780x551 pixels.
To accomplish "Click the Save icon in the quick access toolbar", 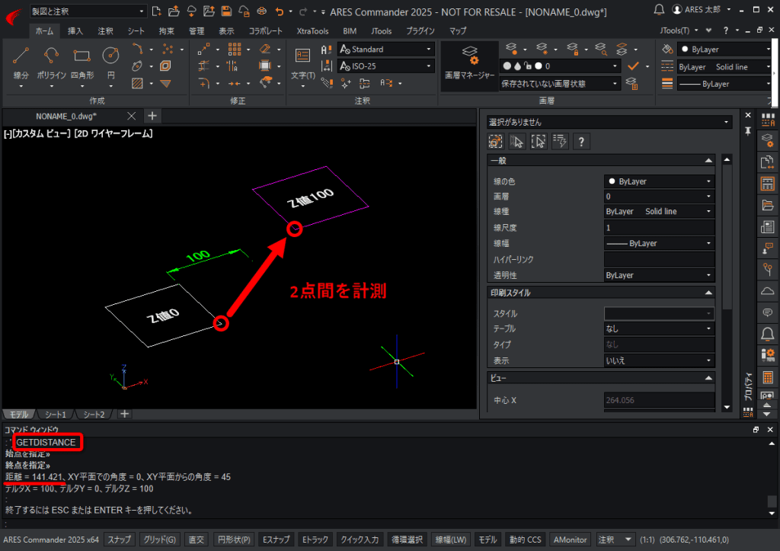I will tap(226, 11).
